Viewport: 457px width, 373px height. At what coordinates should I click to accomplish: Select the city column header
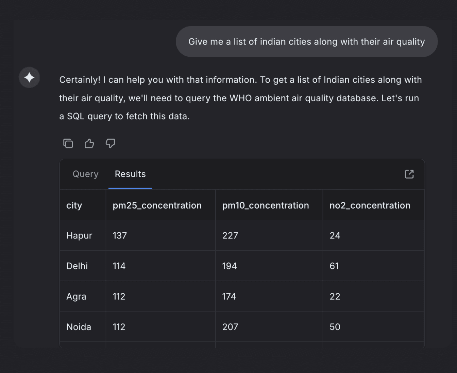(74, 205)
